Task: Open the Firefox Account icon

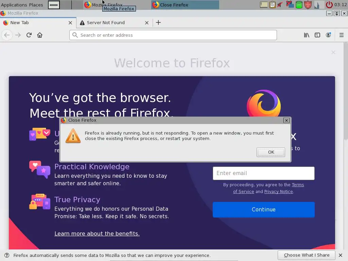Action: (x=329, y=35)
